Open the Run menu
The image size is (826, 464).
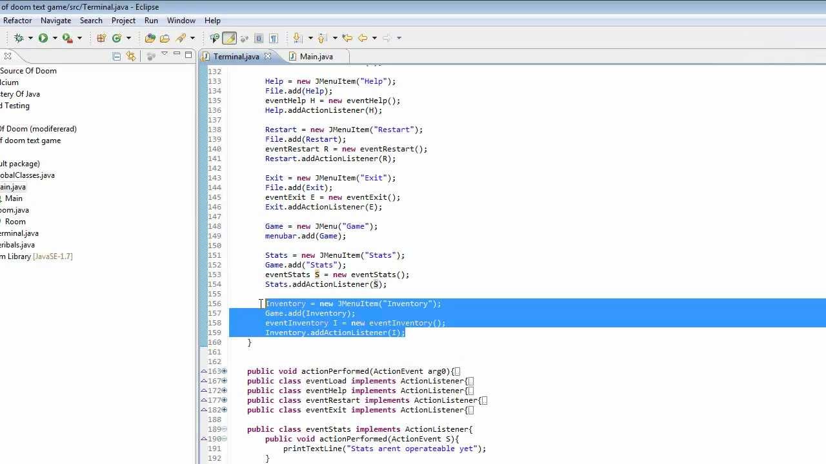[x=151, y=21]
